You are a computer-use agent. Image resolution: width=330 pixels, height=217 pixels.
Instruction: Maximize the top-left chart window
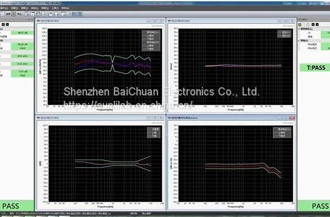(x=155, y=21)
